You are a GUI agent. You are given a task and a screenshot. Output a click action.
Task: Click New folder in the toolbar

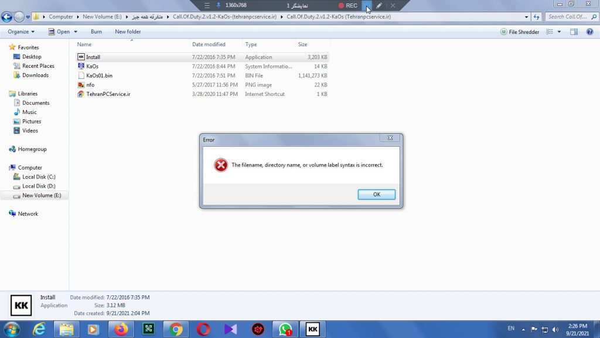(x=128, y=32)
